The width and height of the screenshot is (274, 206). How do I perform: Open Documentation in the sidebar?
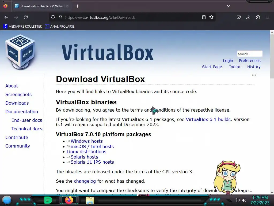[22, 112]
